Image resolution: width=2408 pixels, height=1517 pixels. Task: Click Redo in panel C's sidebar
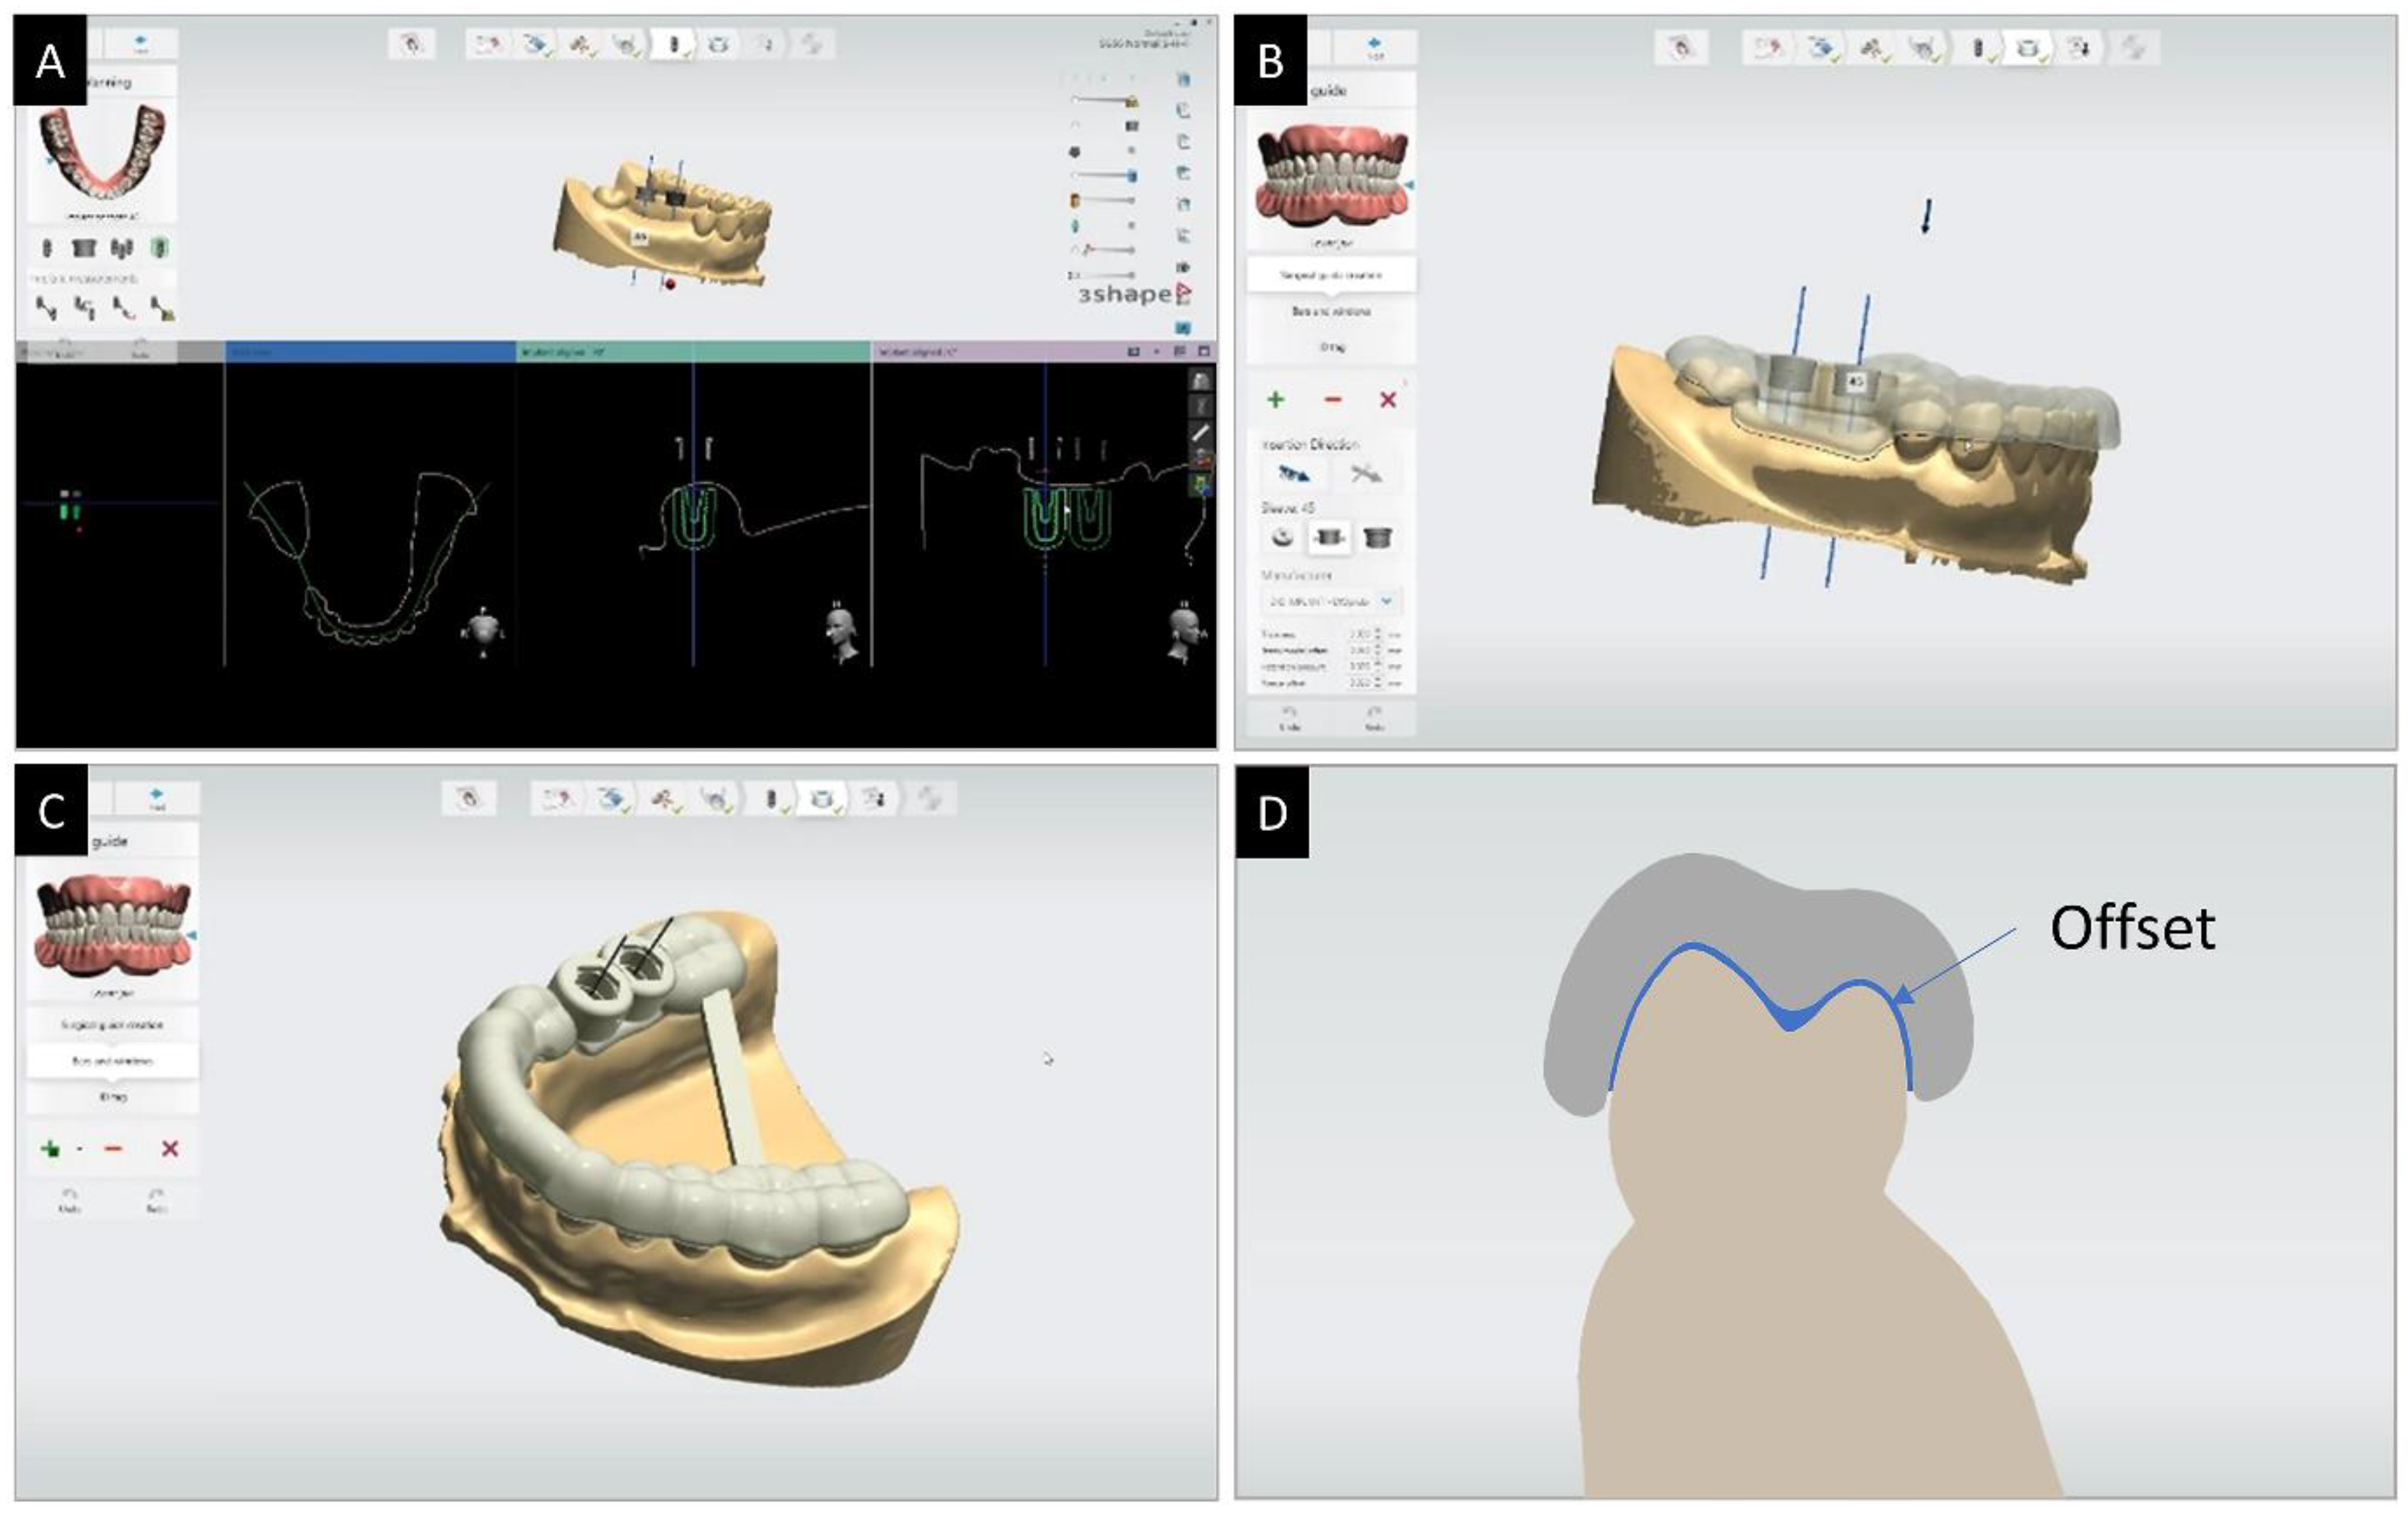[x=156, y=1200]
